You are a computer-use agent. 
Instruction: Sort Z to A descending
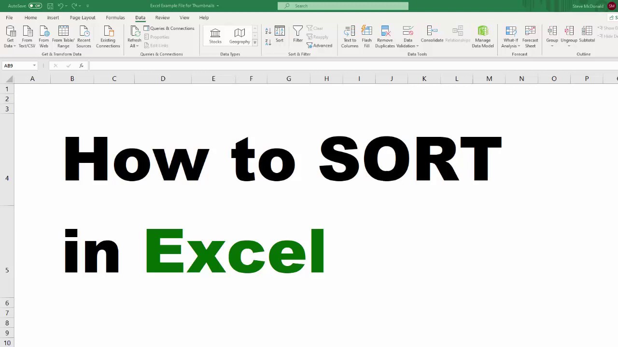[x=268, y=42]
